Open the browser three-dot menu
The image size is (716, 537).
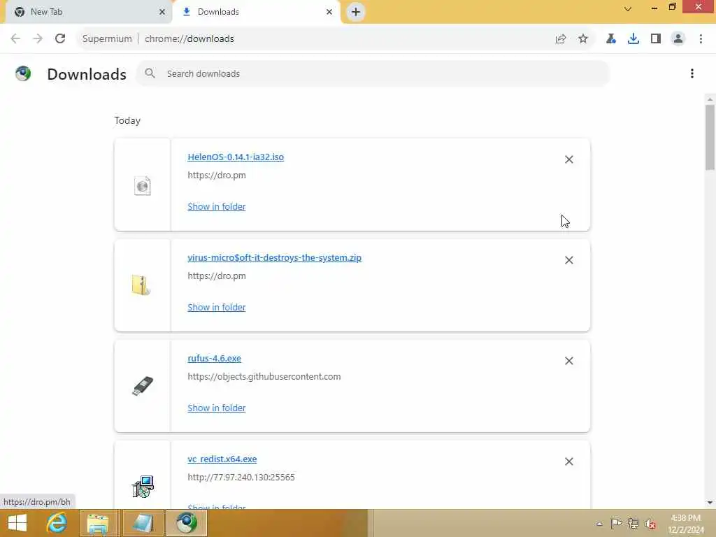tap(701, 39)
